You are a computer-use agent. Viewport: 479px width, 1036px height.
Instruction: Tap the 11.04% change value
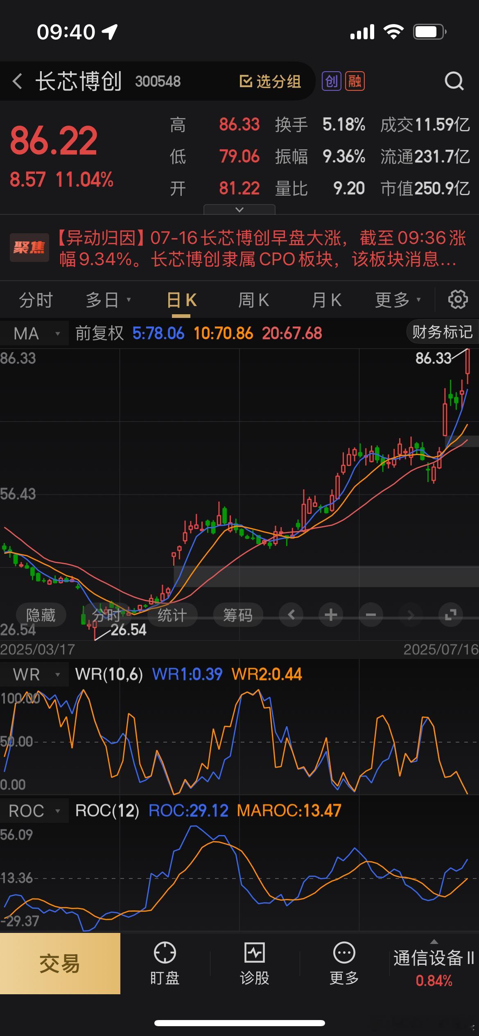point(84,180)
